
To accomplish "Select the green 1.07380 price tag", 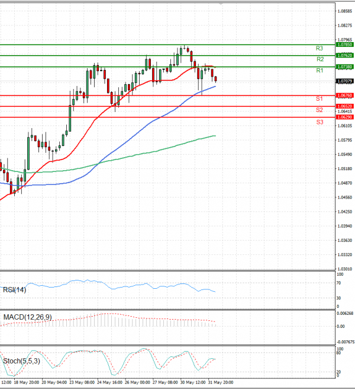I will click(344, 67).
